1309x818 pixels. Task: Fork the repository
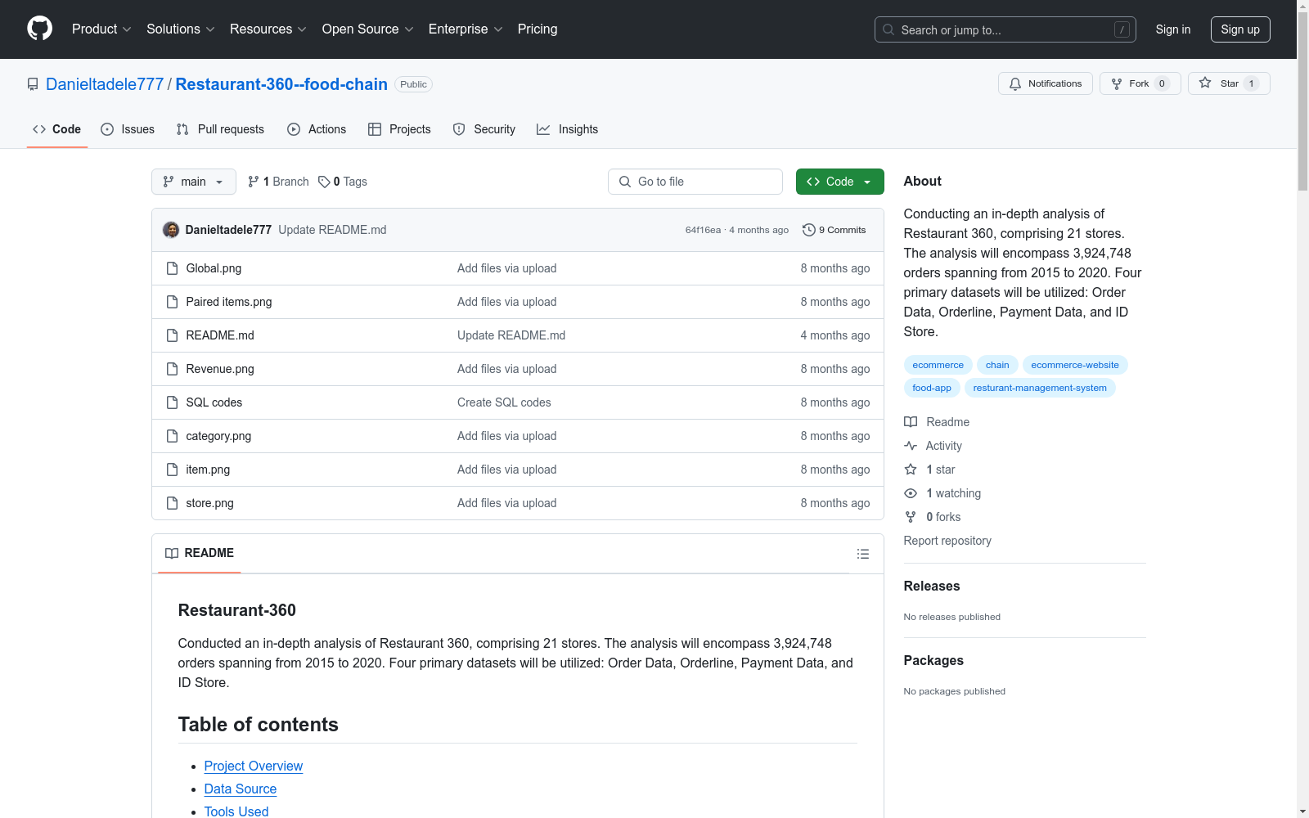(1130, 83)
